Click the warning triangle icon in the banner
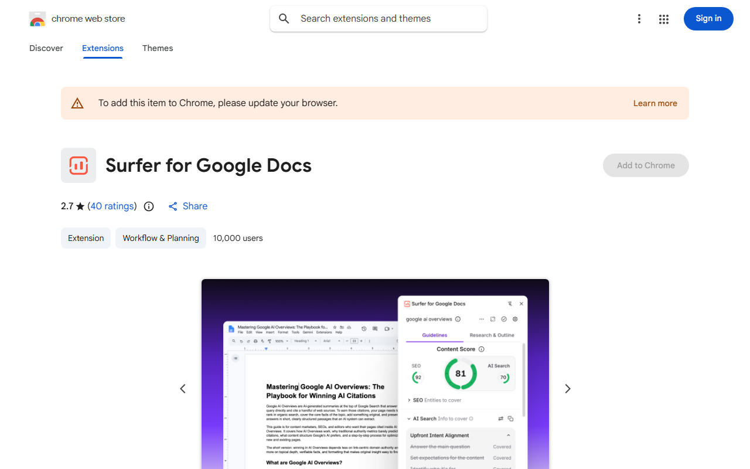750x469 pixels. (77, 103)
